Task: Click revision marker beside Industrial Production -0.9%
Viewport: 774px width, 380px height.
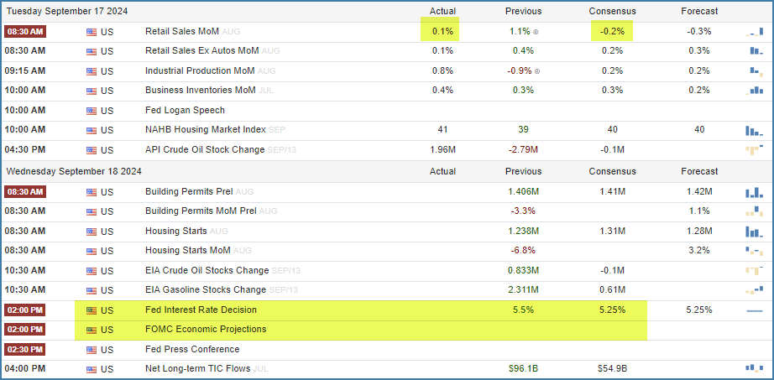Action: click(x=537, y=71)
